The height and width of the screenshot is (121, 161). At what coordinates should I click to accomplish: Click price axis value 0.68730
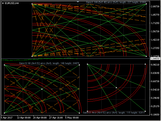tap(155, 81)
